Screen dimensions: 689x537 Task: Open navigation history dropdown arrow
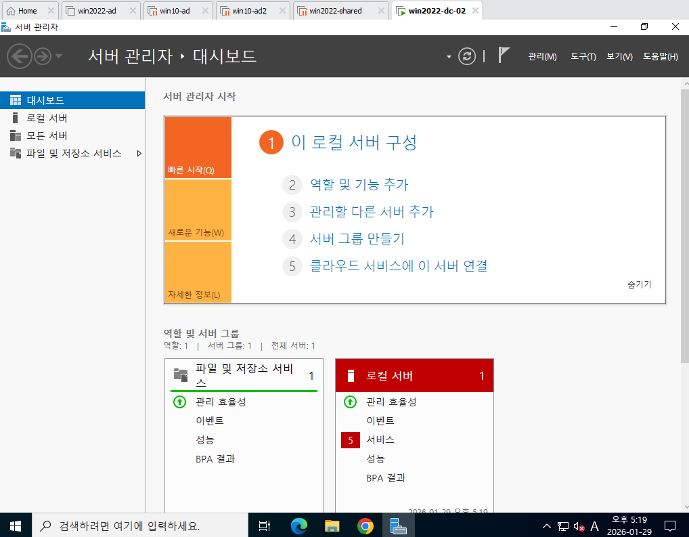[x=59, y=56]
